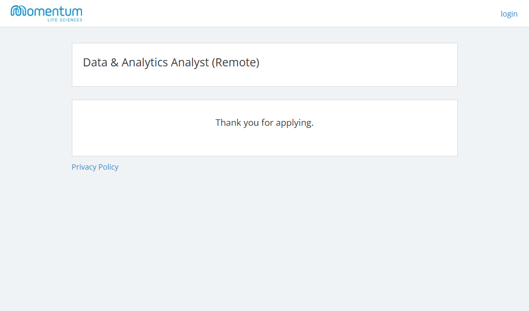Click the ampersand in the job title
529x311 pixels.
pyautogui.click(x=115, y=63)
